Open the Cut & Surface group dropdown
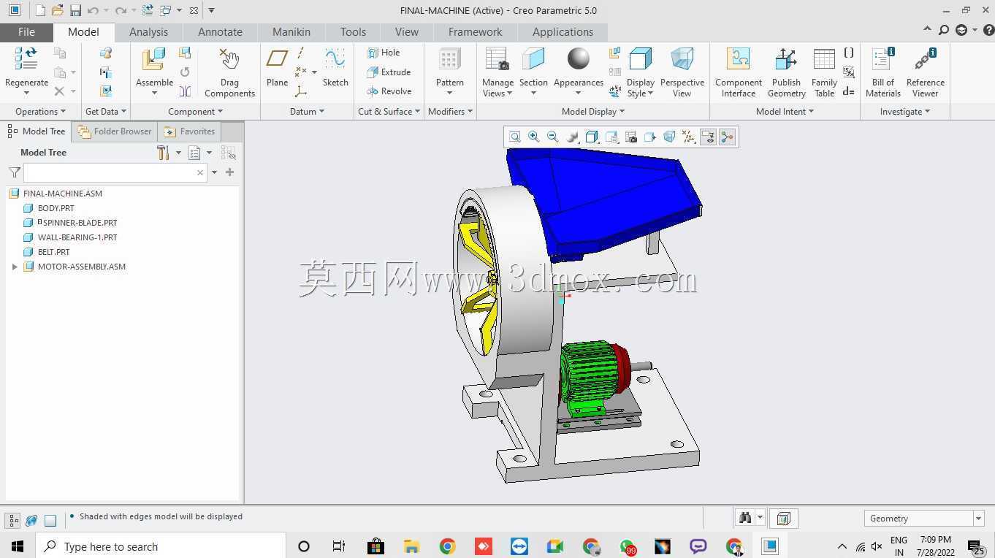 [389, 112]
